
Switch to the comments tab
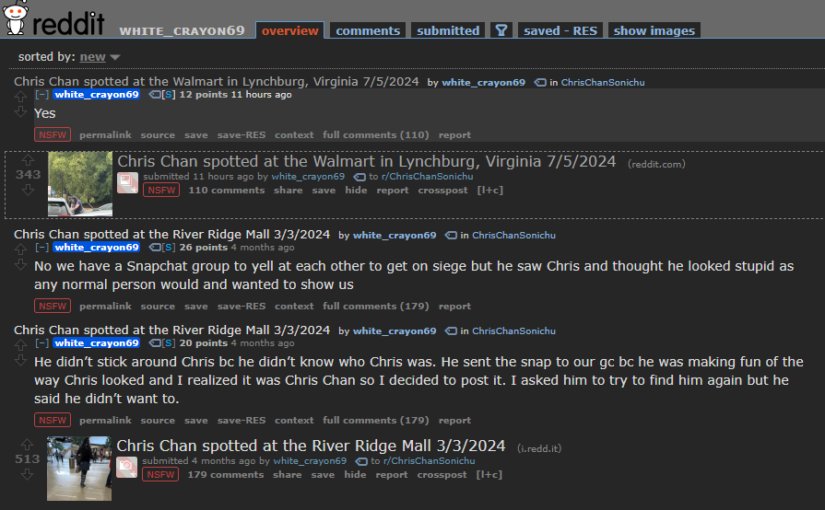tap(368, 30)
